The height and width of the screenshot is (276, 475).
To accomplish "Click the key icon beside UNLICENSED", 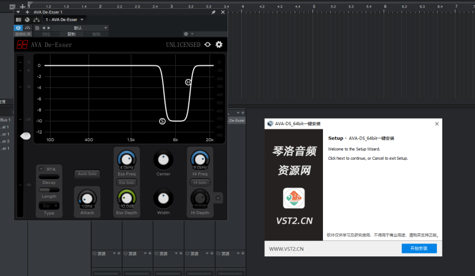I will coord(207,45).
